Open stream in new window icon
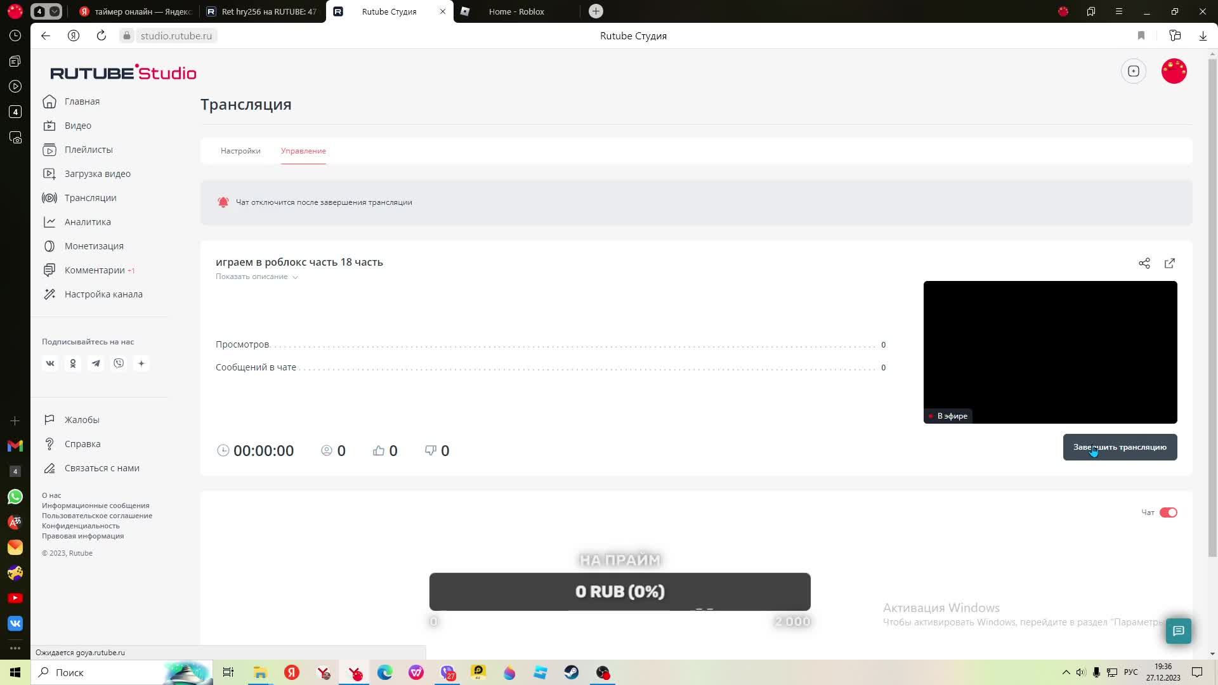This screenshot has height=685, width=1218. pos(1170,263)
